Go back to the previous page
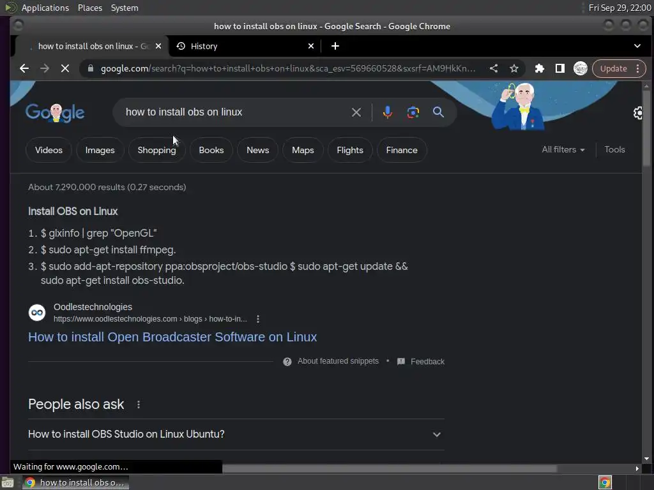The image size is (654, 490). pos(24,68)
